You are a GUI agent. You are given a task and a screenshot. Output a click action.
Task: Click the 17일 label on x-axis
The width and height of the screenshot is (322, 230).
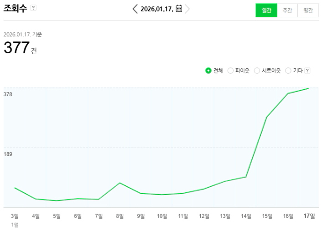(309, 216)
